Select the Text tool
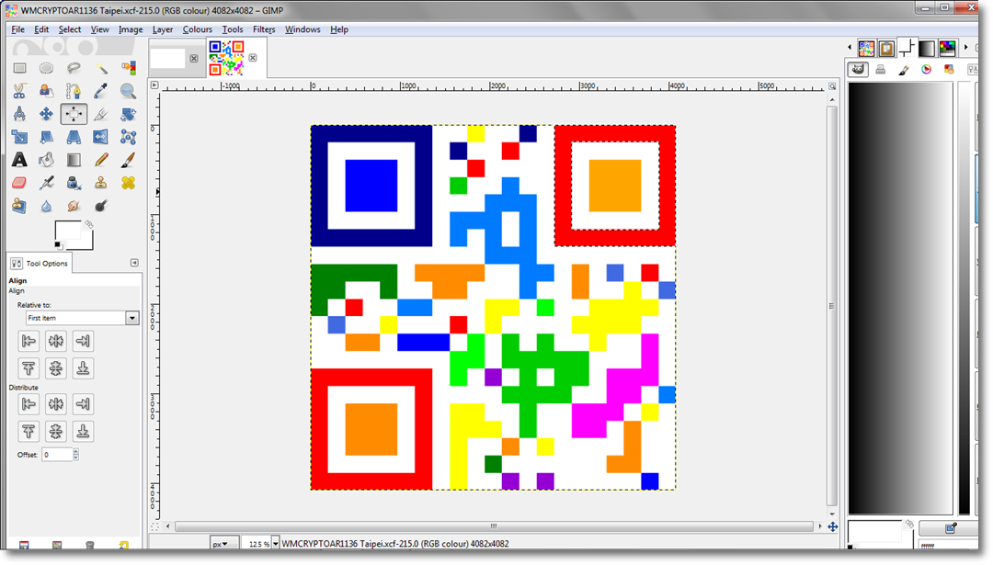Screen dimensions: 993x565 coord(19,160)
